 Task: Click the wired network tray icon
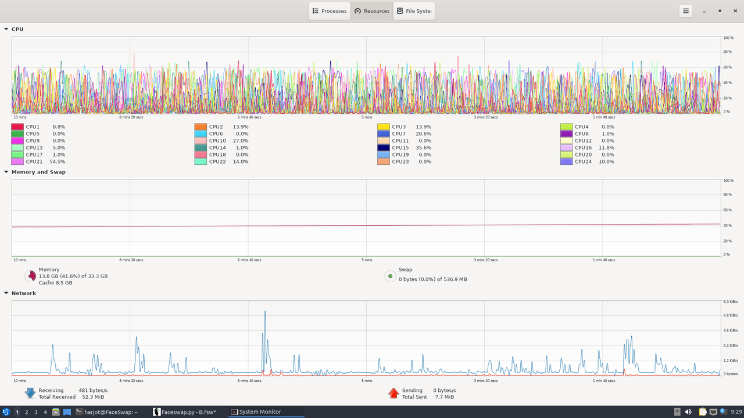pos(713,412)
